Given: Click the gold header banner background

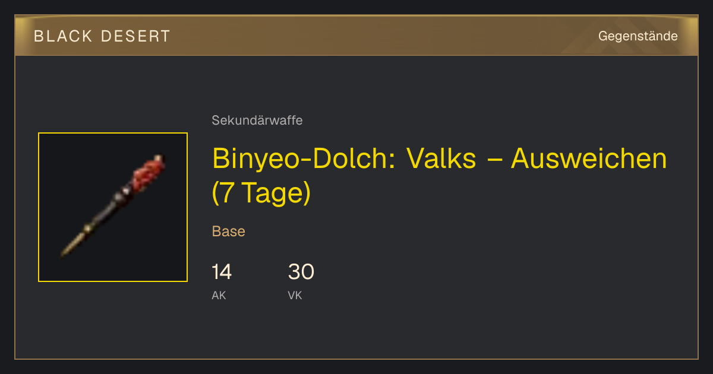Looking at the screenshot, I should point(356,36).
